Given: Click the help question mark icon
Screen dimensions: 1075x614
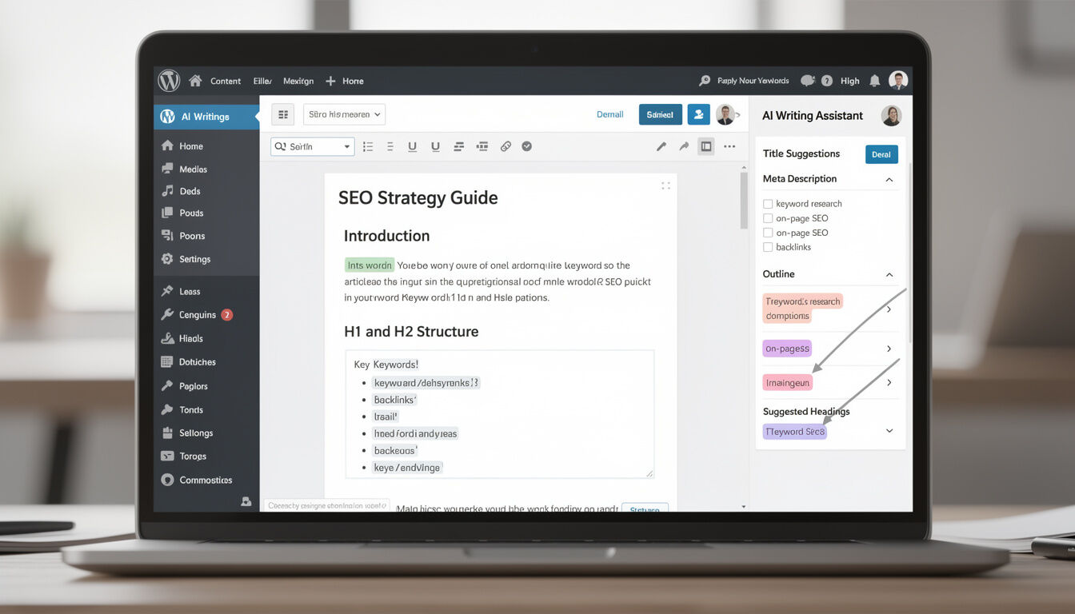Looking at the screenshot, I should tap(827, 81).
